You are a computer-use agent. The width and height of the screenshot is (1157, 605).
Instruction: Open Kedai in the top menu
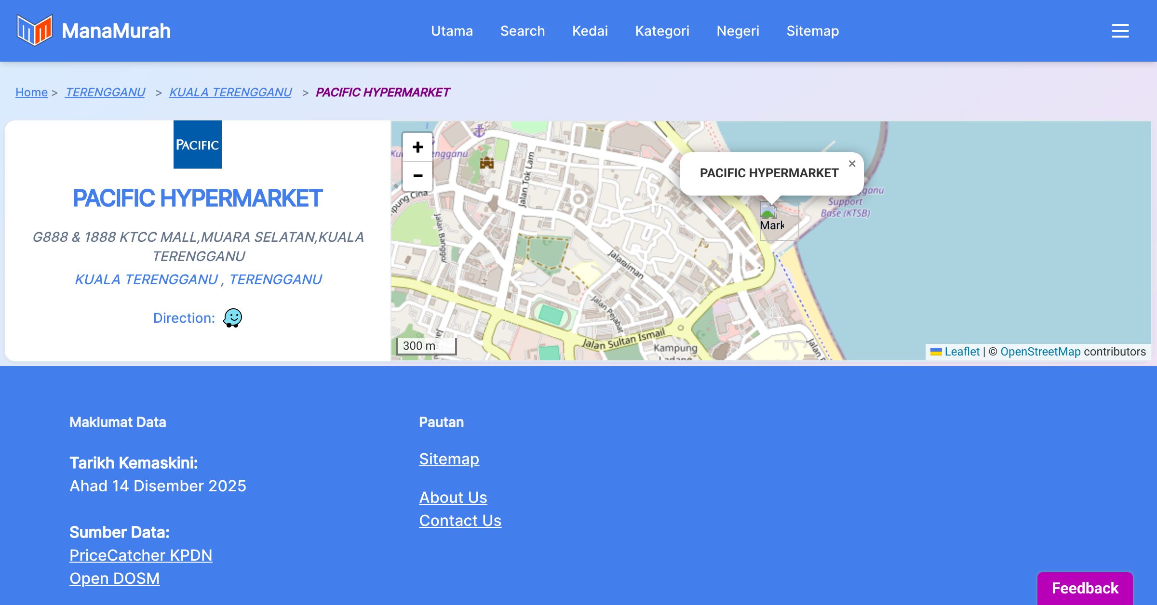click(590, 31)
